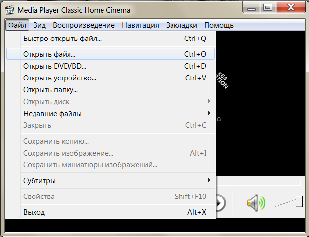
Task: Close the Media Player Classic window
Action: click(x=291, y=8)
